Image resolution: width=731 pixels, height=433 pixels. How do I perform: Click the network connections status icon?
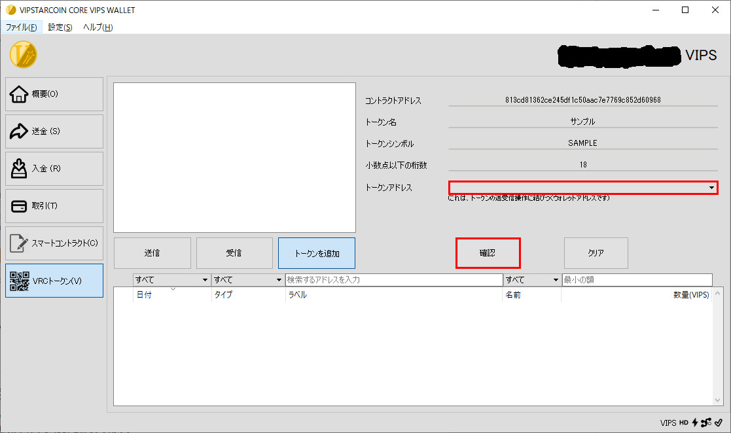(x=705, y=423)
